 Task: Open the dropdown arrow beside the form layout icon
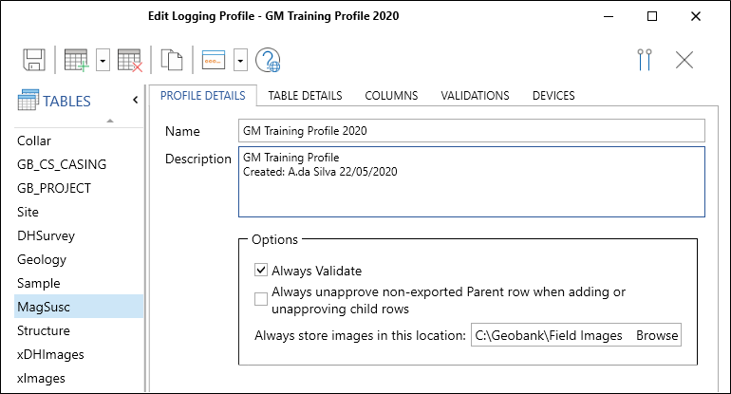(240, 61)
